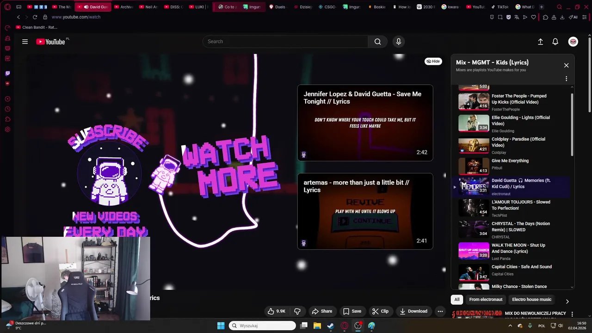This screenshot has width=592, height=333.
Task: Open the YouTube upload/create icon
Action: [540, 42]
